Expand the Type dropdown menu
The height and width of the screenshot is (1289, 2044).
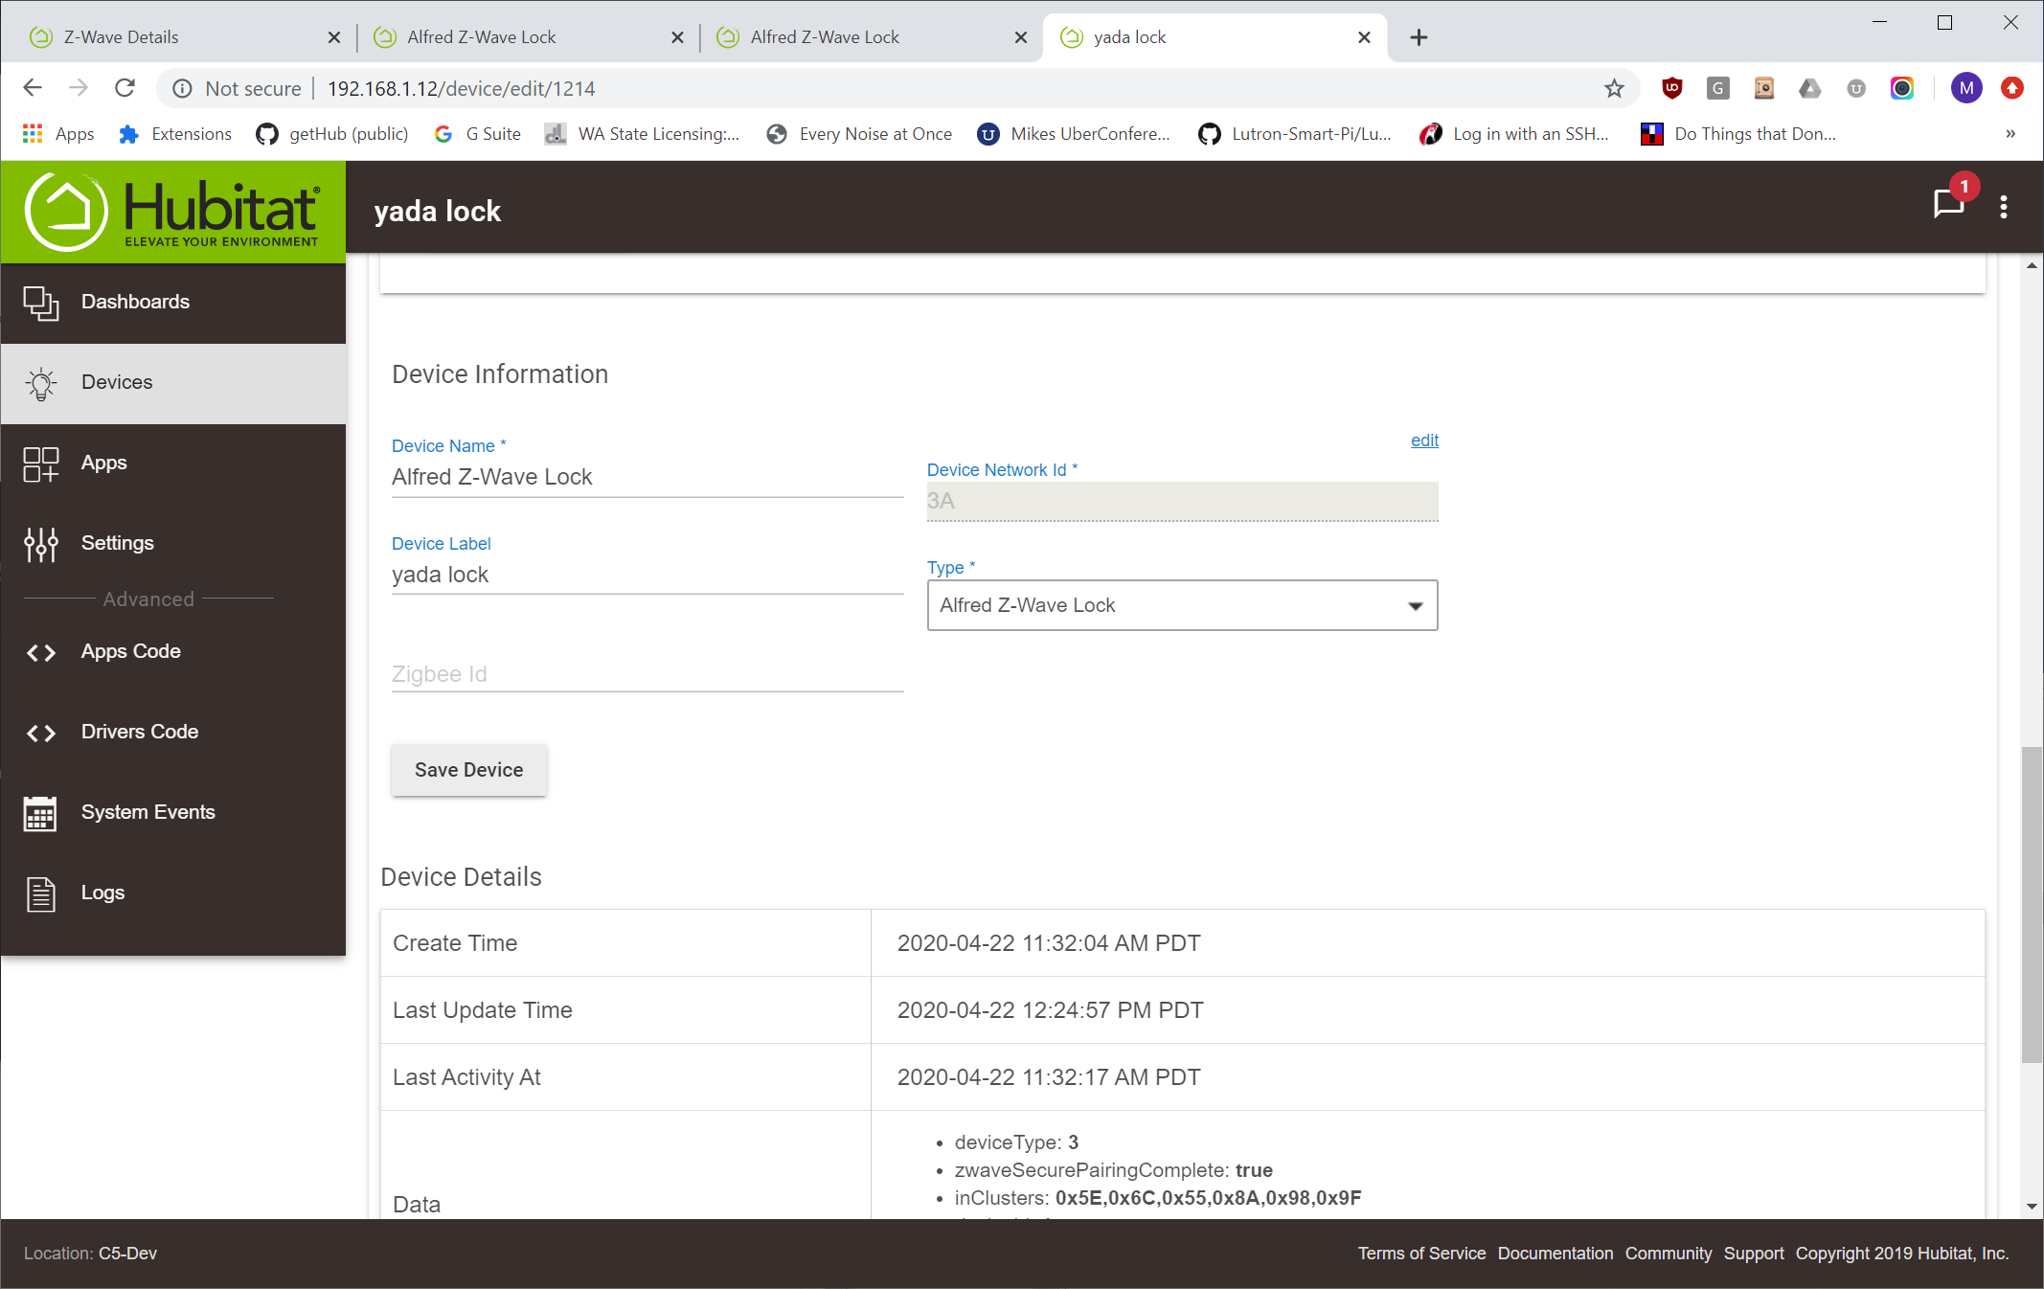pos(1182,605)
